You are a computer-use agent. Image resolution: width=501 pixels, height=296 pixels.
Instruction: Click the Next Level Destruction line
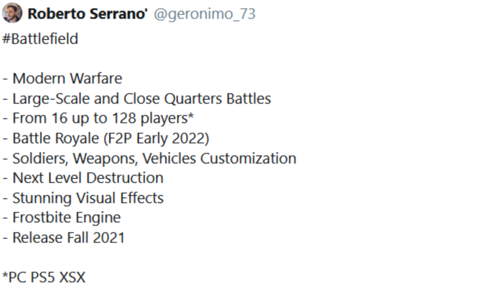[x=83, y=178]
